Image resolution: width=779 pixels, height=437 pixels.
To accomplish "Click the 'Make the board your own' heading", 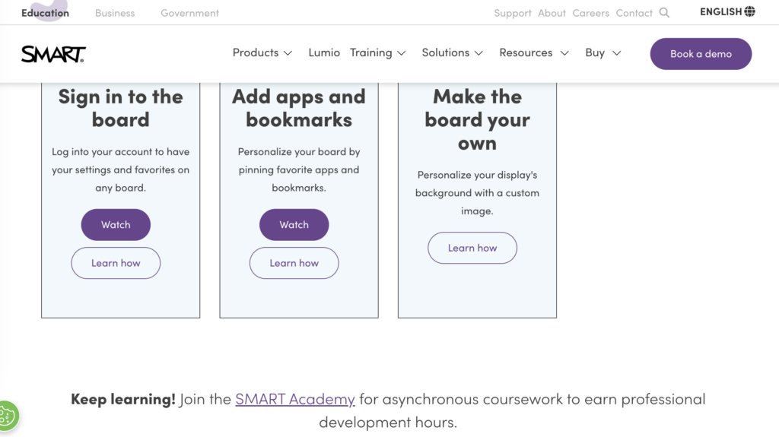I will click(x=477, y=119).
